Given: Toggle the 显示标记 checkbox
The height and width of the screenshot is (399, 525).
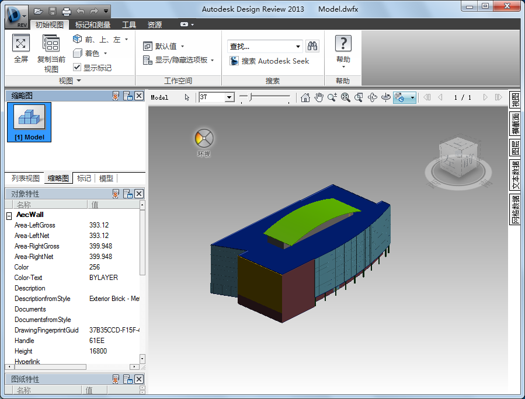Looking at the screenshot, I should click(77, 67).
